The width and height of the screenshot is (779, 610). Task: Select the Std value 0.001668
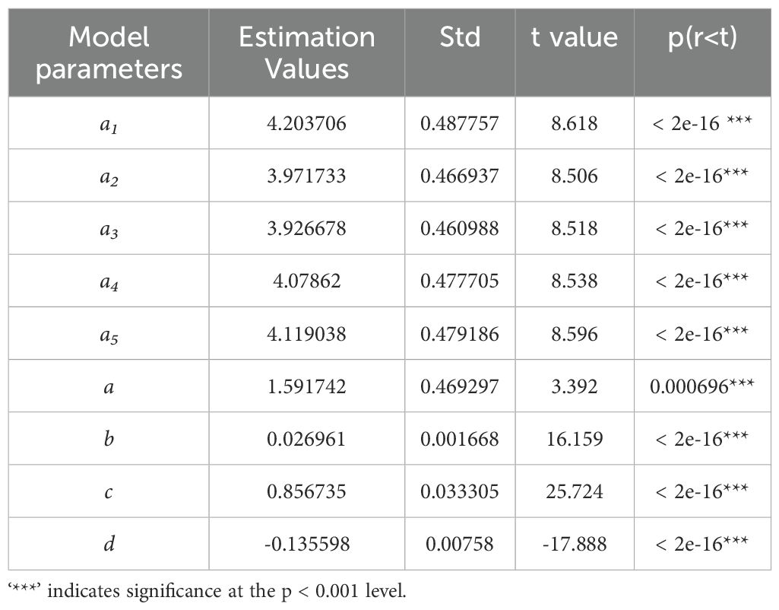pyautogui.click(x=460, y=439)
